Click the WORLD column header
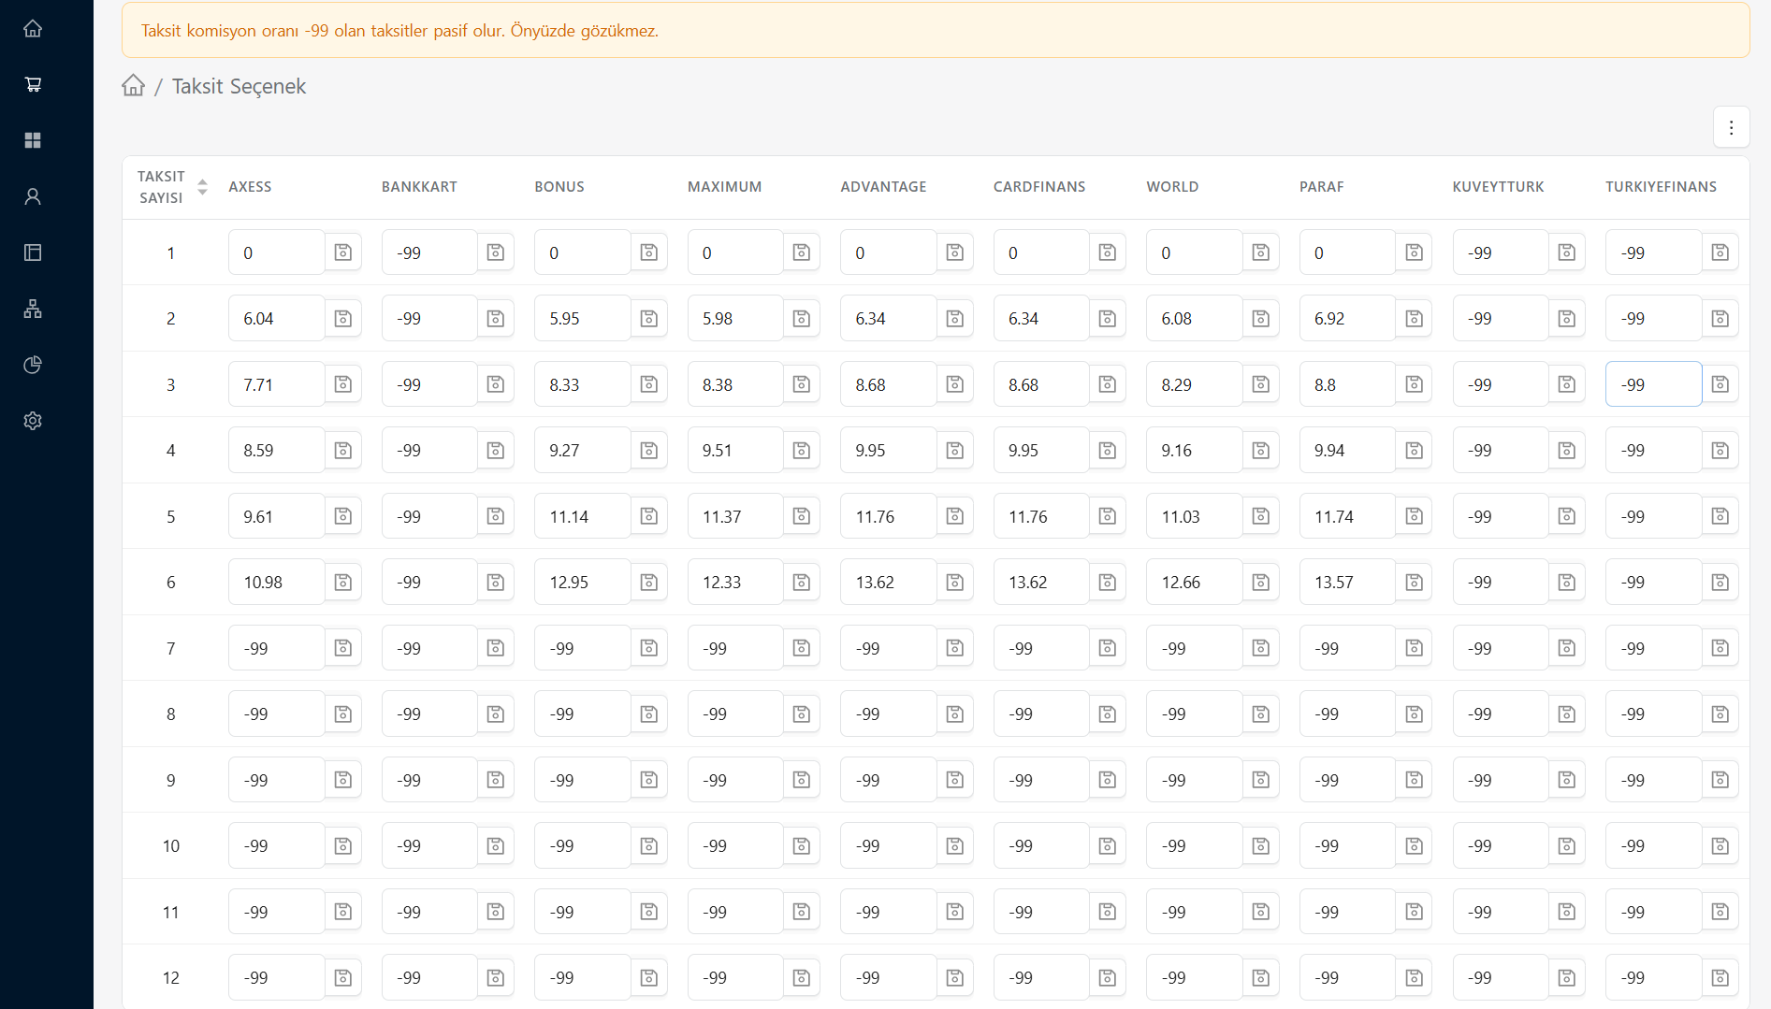This screenshot has height=1009, width=1771. click(x=1172, y=187)
